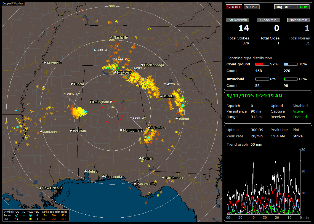Click the Tupelo city dot
This screenshot has height=224, width=314.
(x=72, y=84)
